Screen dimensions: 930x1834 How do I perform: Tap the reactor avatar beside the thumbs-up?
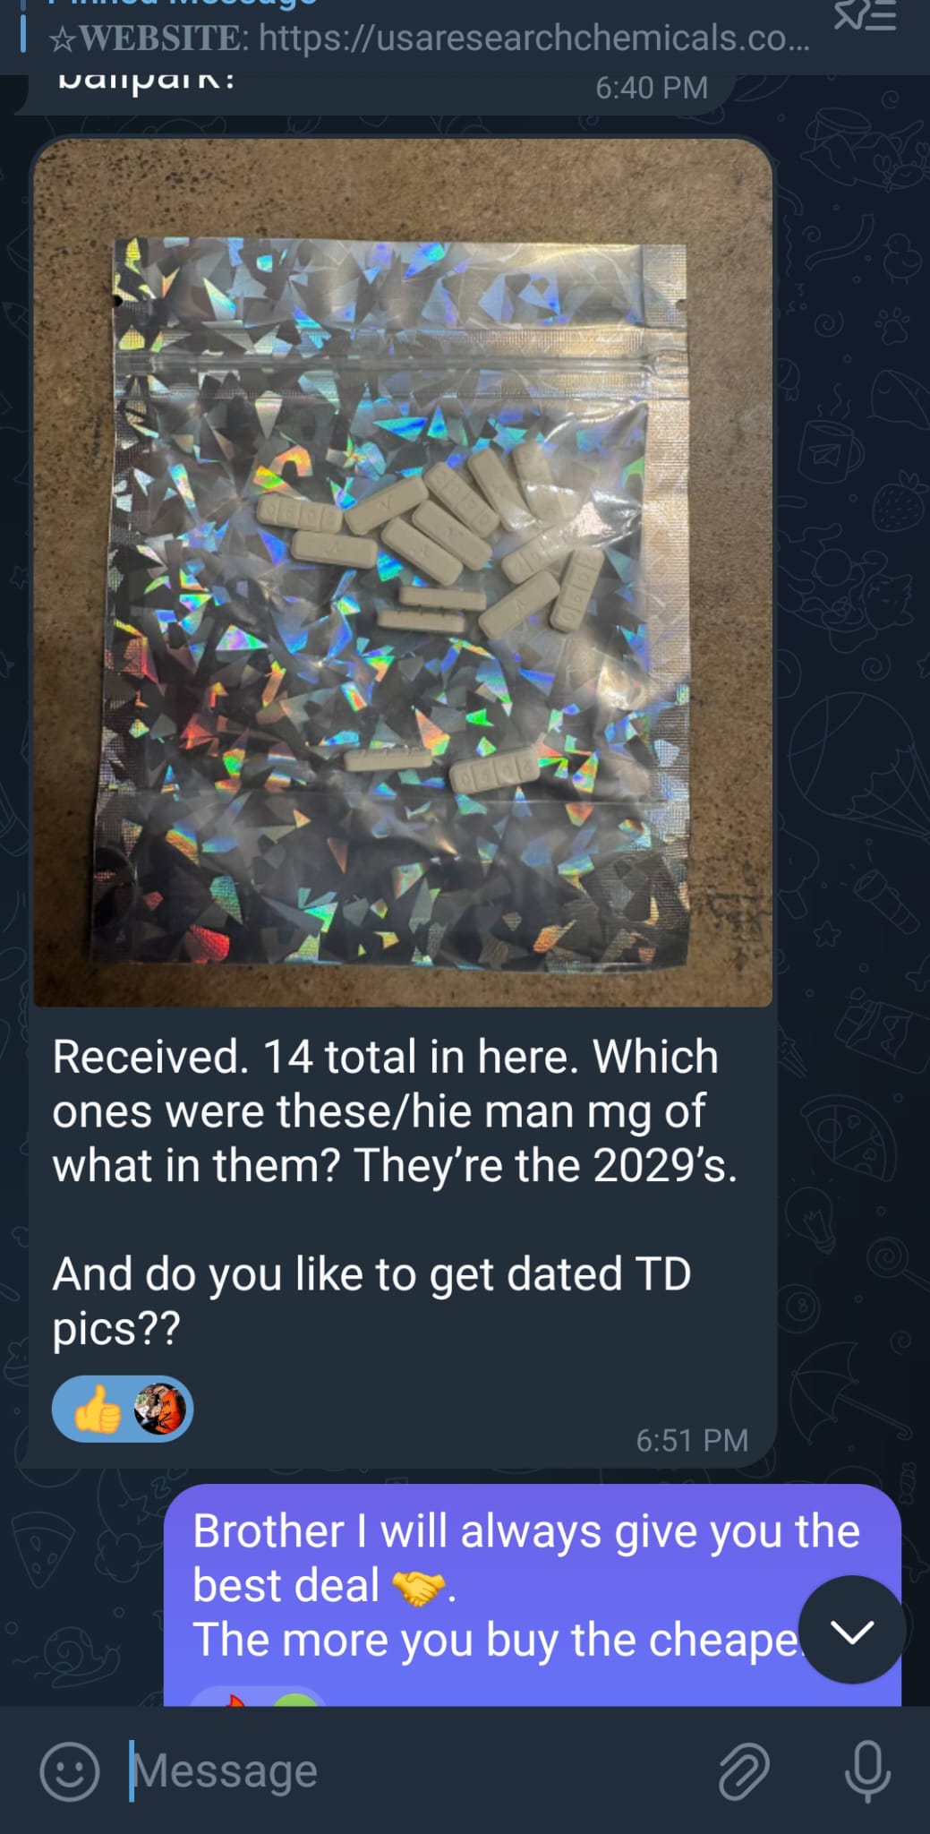(x=159, y=1409)
